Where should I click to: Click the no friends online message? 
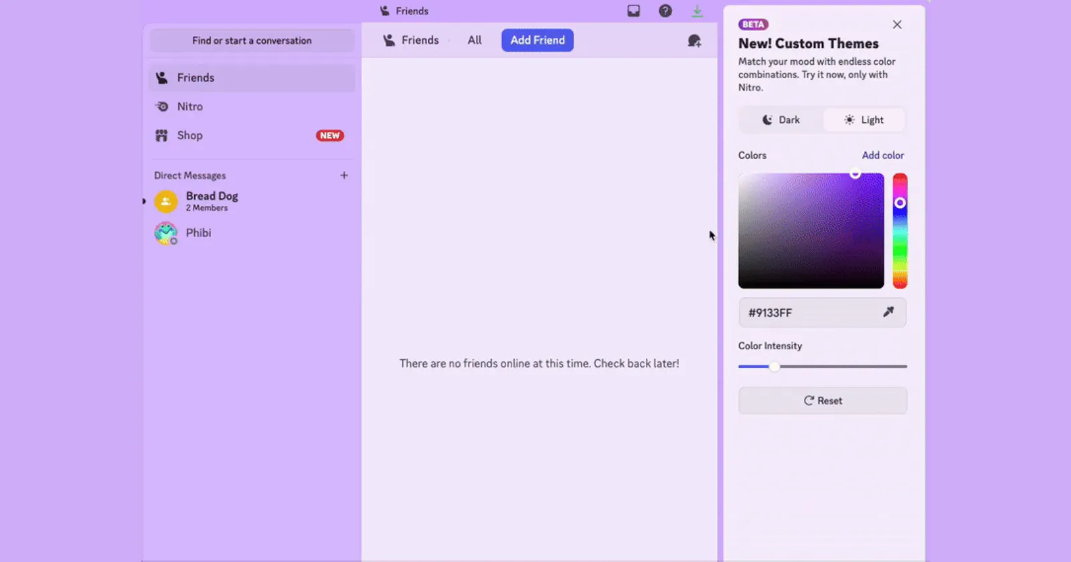coord(539,363)
